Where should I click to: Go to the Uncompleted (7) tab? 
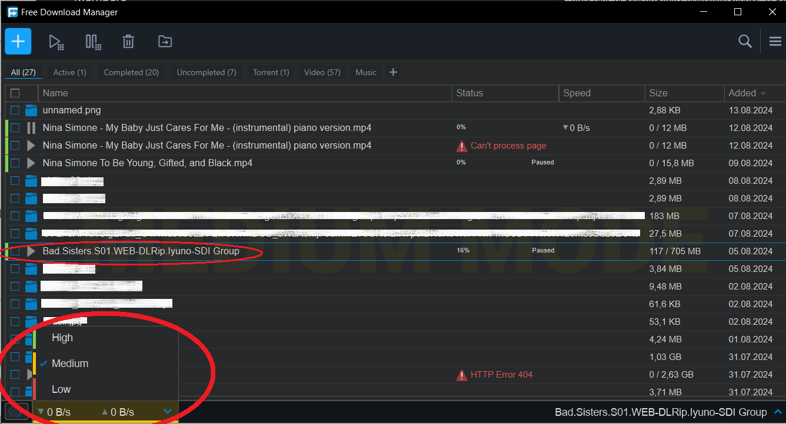pyautogui.click(x=207, y=72)
